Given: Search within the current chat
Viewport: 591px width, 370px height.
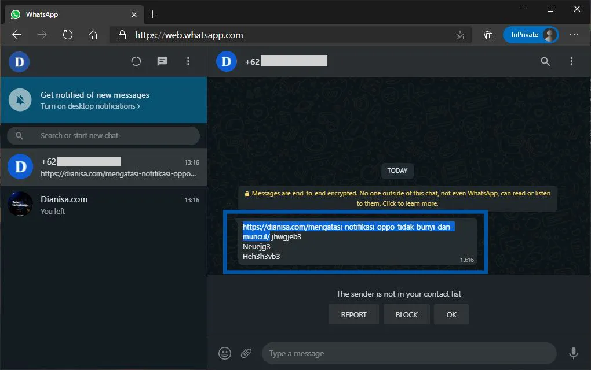Looking at the screenshot, I should pyautogui.click(x=545, y=61).
